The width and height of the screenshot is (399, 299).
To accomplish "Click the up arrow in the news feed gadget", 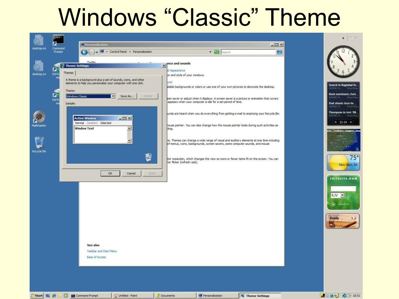I will [x=335, y=122].
